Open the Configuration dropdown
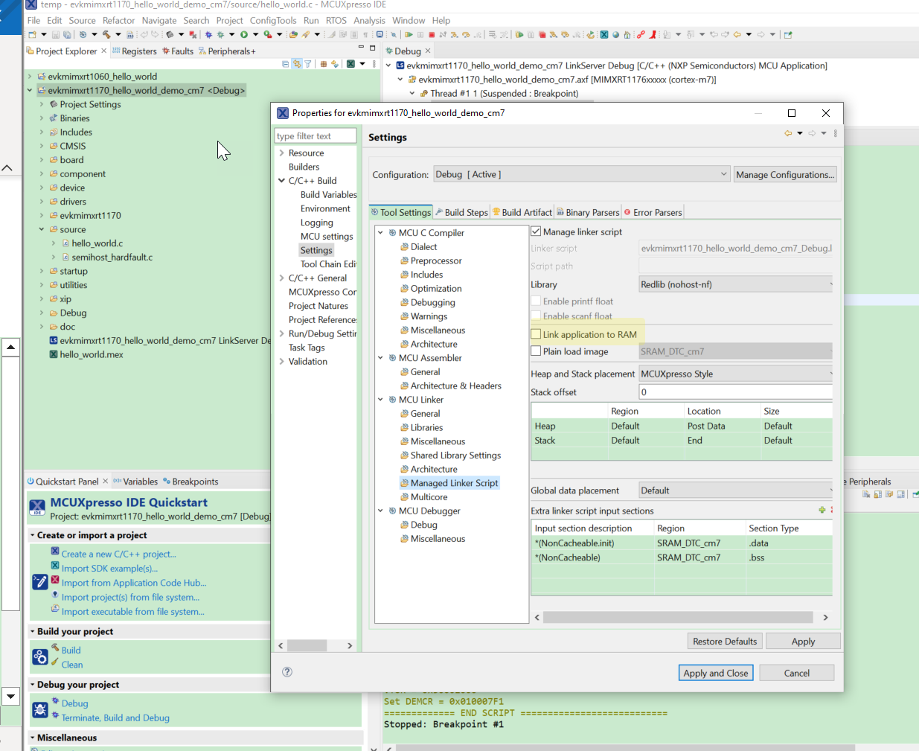919x751 pixels. point(580,174)
